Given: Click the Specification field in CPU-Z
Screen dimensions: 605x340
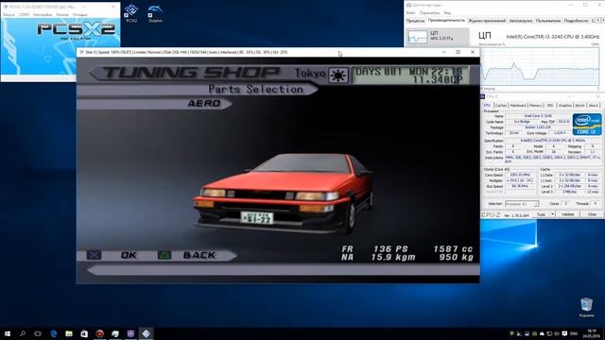Looking at the screenshot, I should pos(553,141).
